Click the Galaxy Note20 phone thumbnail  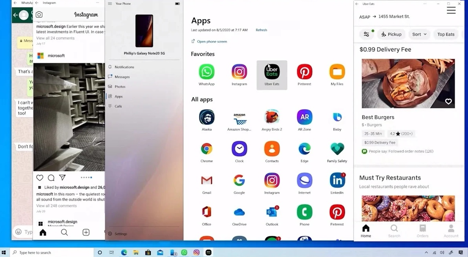pyautogui.click(x=144, y=31)
